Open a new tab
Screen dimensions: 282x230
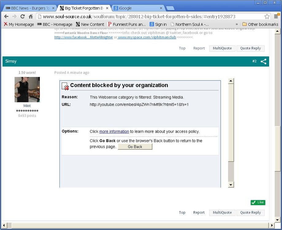coord(170,8)
